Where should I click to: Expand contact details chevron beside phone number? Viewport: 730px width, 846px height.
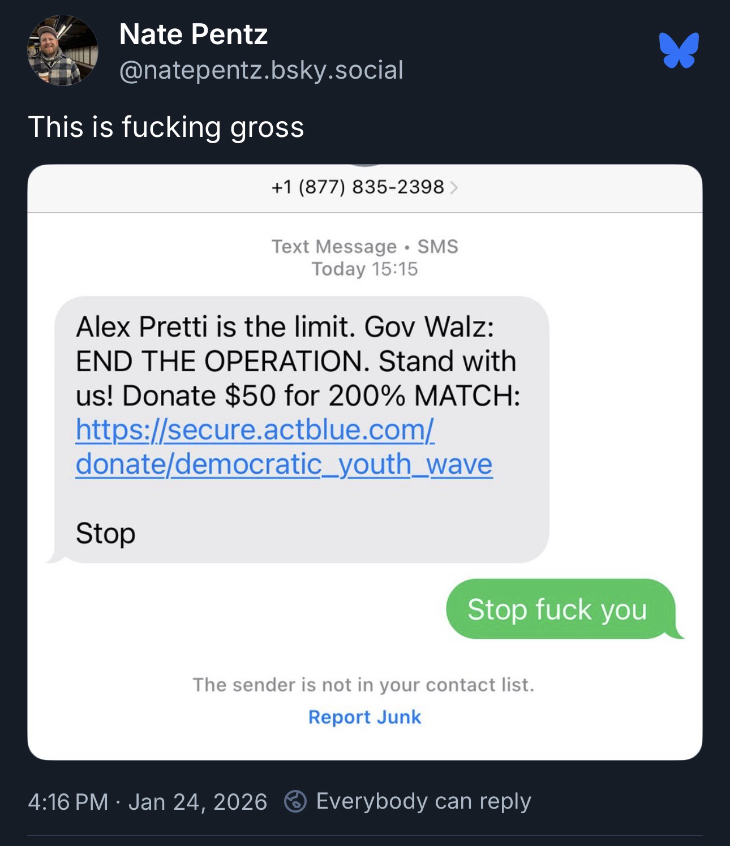453,187
